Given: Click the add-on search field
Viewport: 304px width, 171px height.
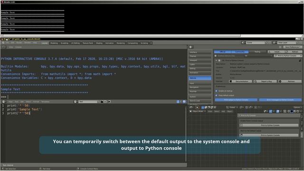Looking at the screenshot, I should 288,56.
